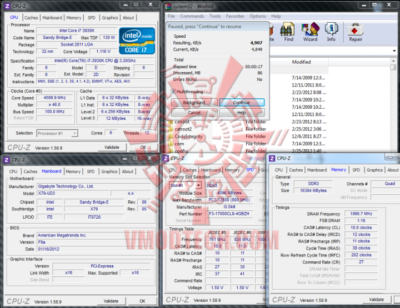This screenshot has width=400, height=308.
Task: Open the File menu in WinRAR
Action: (171, 16)
